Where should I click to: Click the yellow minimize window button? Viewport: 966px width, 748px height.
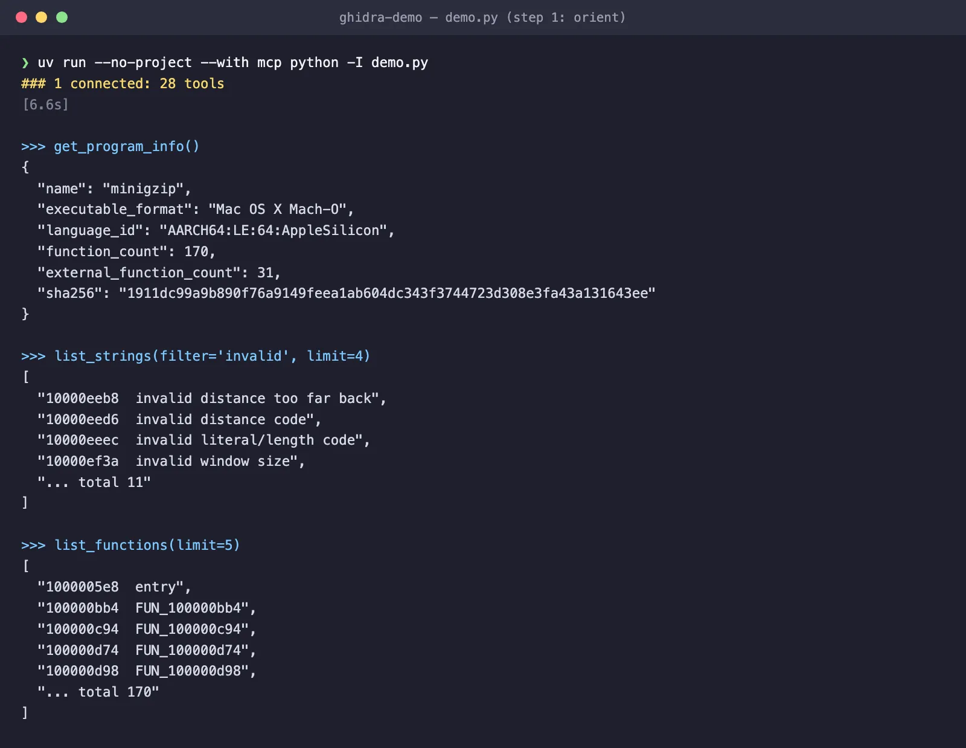(x=41, y=17)
